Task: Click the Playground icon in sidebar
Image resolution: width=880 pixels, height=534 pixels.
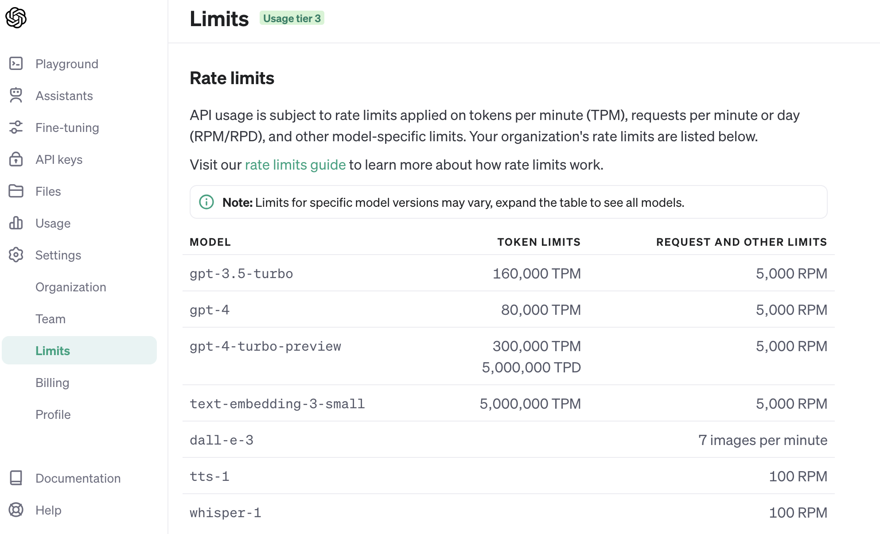Action: click(x=17, y=63)
